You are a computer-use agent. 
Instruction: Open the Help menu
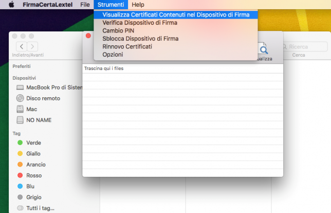[x=138, y=5]
